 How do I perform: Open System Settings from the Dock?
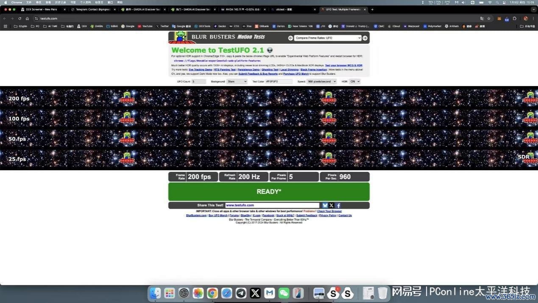coord(184,293)
